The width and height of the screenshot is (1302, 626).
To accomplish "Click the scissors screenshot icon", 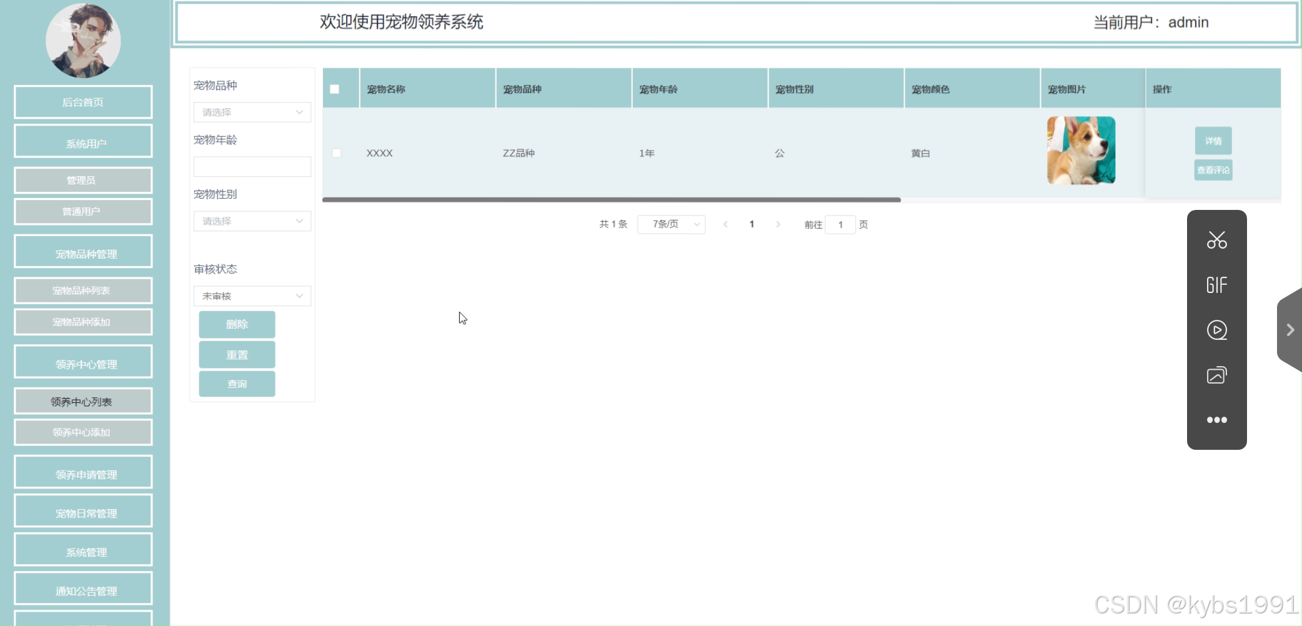I will [1216, 240].
